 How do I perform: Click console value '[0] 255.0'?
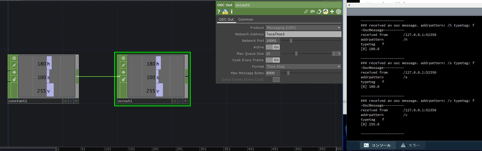click(x=370, y=124)
